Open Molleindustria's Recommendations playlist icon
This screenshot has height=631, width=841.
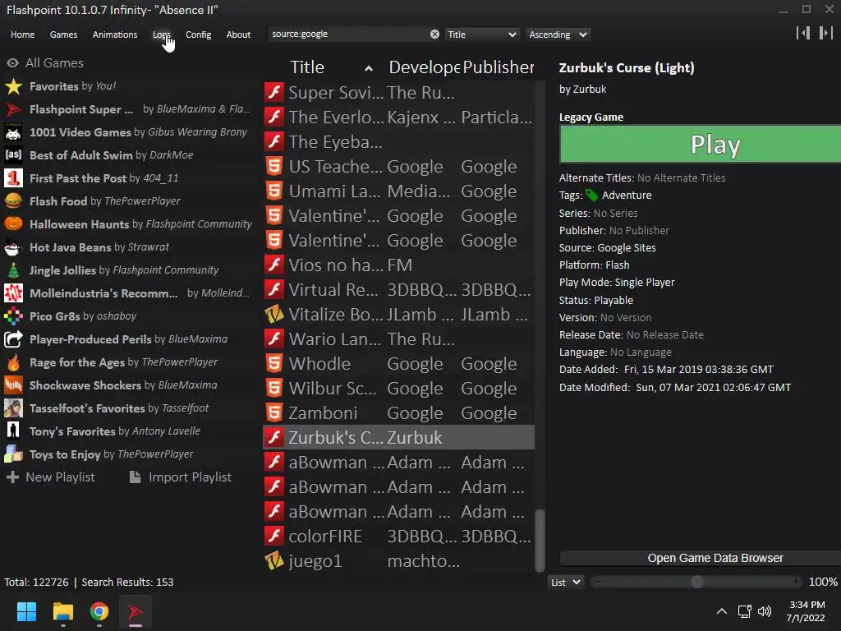13,293
